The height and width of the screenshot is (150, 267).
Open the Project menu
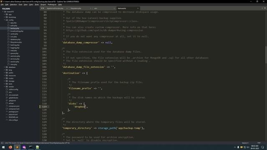(43, 5)
